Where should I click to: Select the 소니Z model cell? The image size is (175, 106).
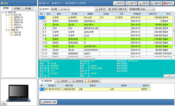91,36
